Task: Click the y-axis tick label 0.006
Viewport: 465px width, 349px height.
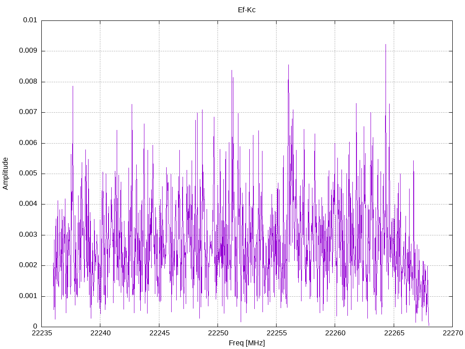Action: [28, 143]
